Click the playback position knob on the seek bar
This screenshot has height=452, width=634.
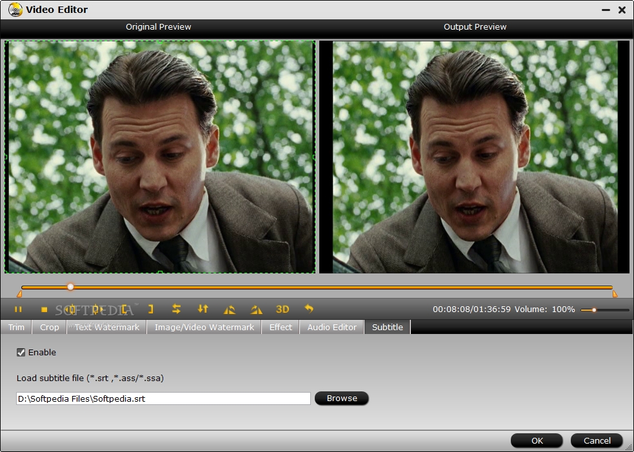click(70, 287)
